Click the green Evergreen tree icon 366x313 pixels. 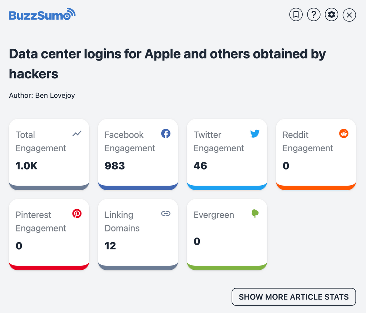point(255,214)
